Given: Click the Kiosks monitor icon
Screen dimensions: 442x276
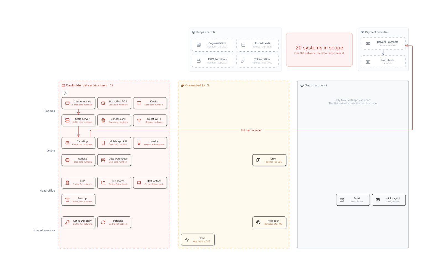Looking at the screenshot, I should (139, 103).
